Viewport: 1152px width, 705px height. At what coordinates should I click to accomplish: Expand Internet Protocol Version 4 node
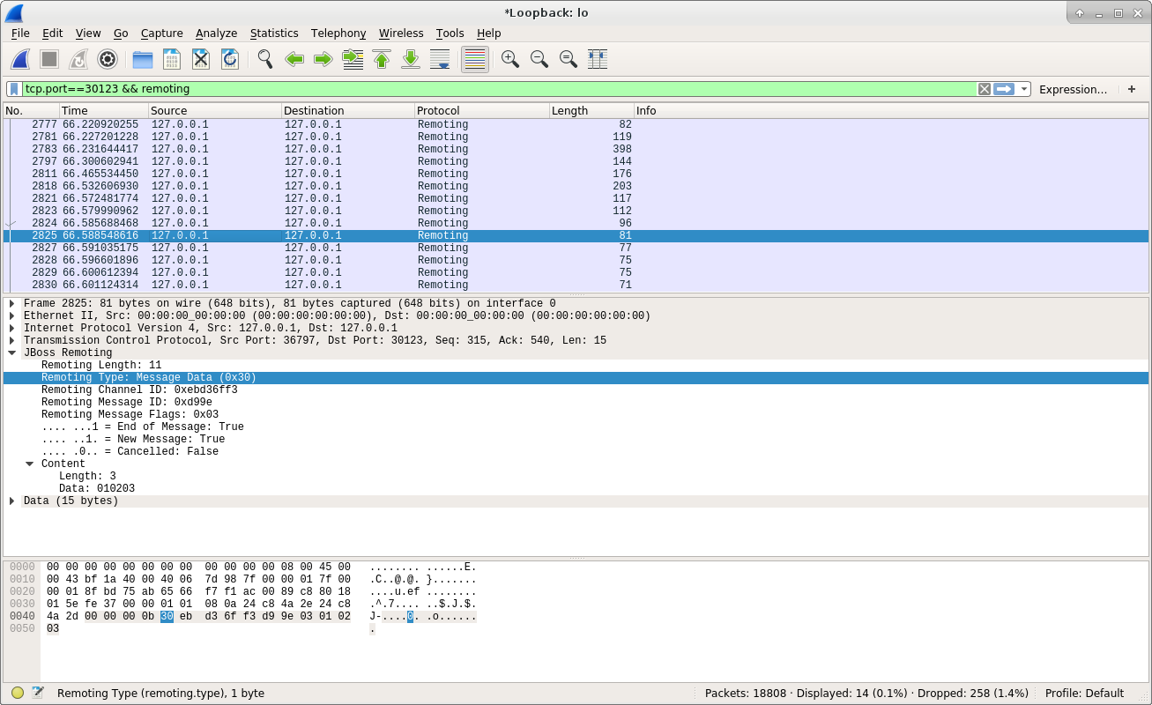click(12, 329)
